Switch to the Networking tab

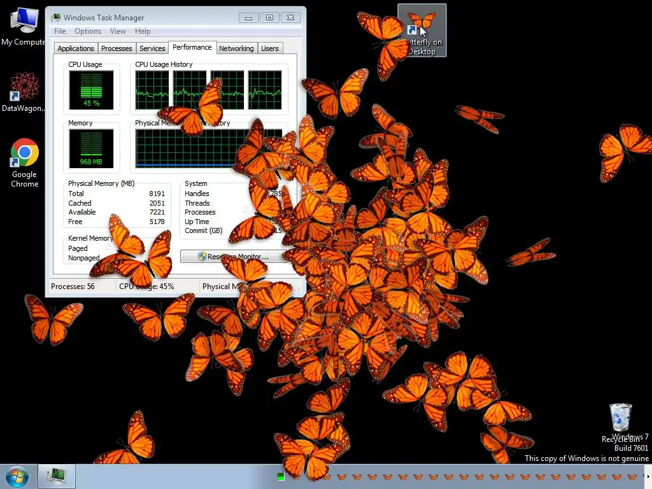coord(236,48)
